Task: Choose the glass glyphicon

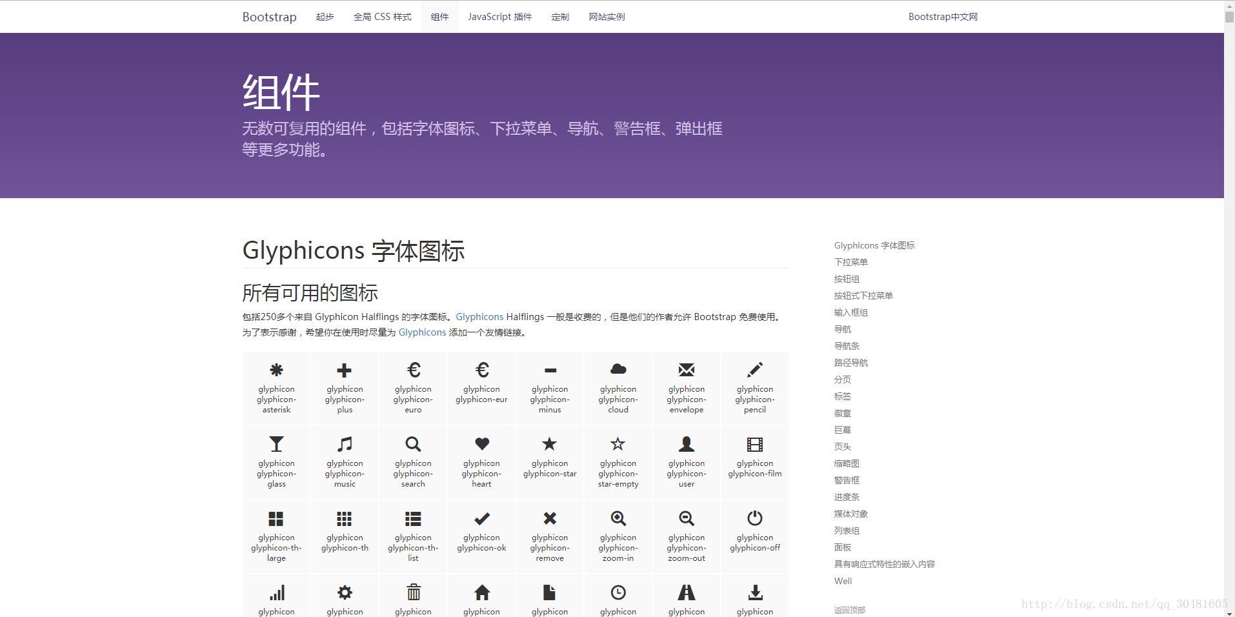Action: click(276, 444)
